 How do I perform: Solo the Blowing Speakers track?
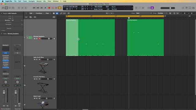37,39
